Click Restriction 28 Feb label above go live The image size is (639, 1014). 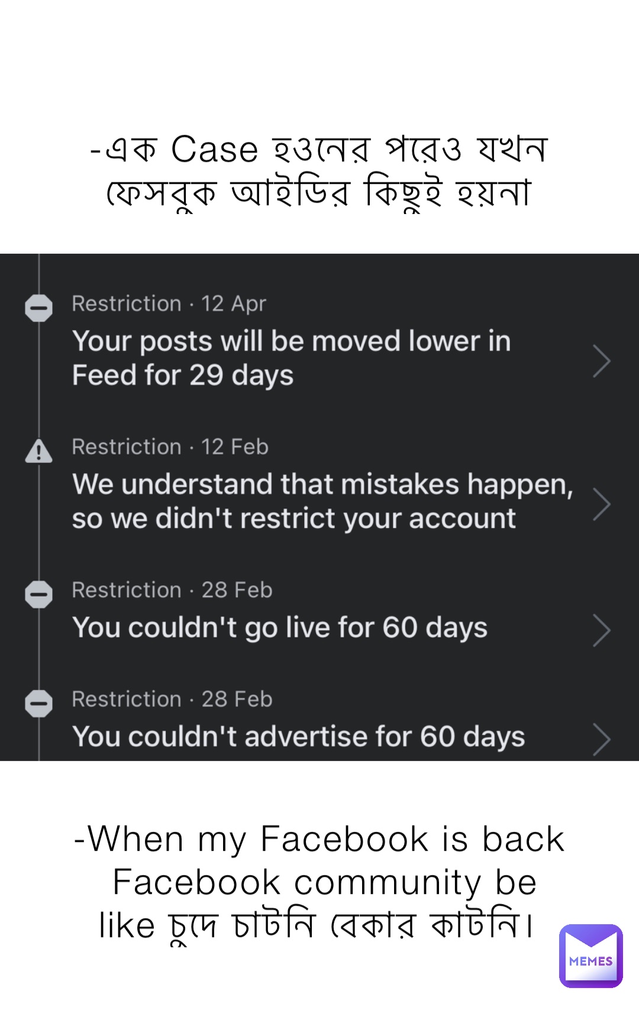pos(172,589)
